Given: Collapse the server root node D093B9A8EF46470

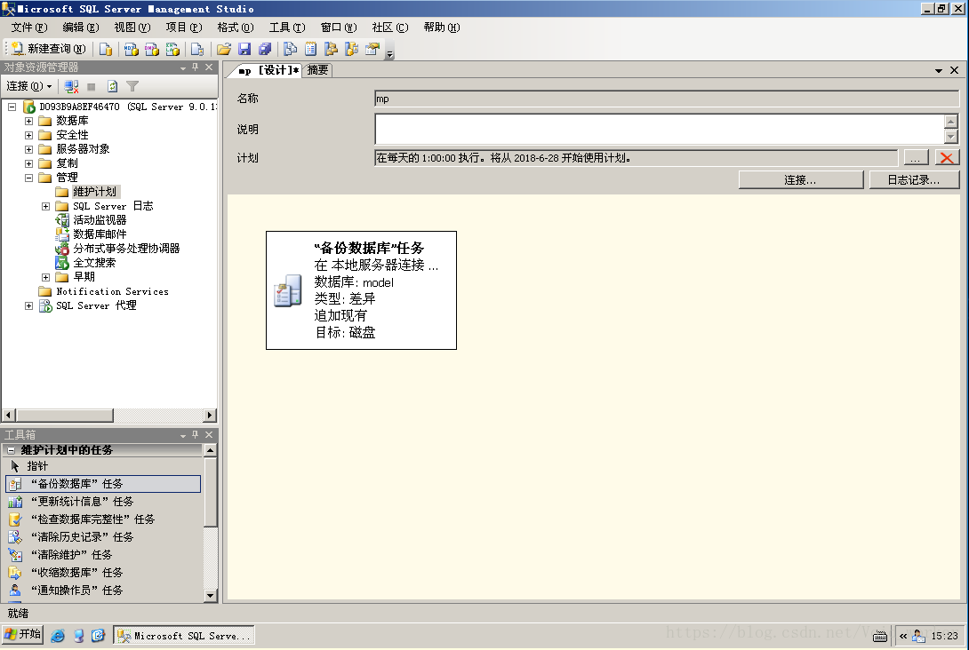Looking at the screenshot, I should coord(12,107).
